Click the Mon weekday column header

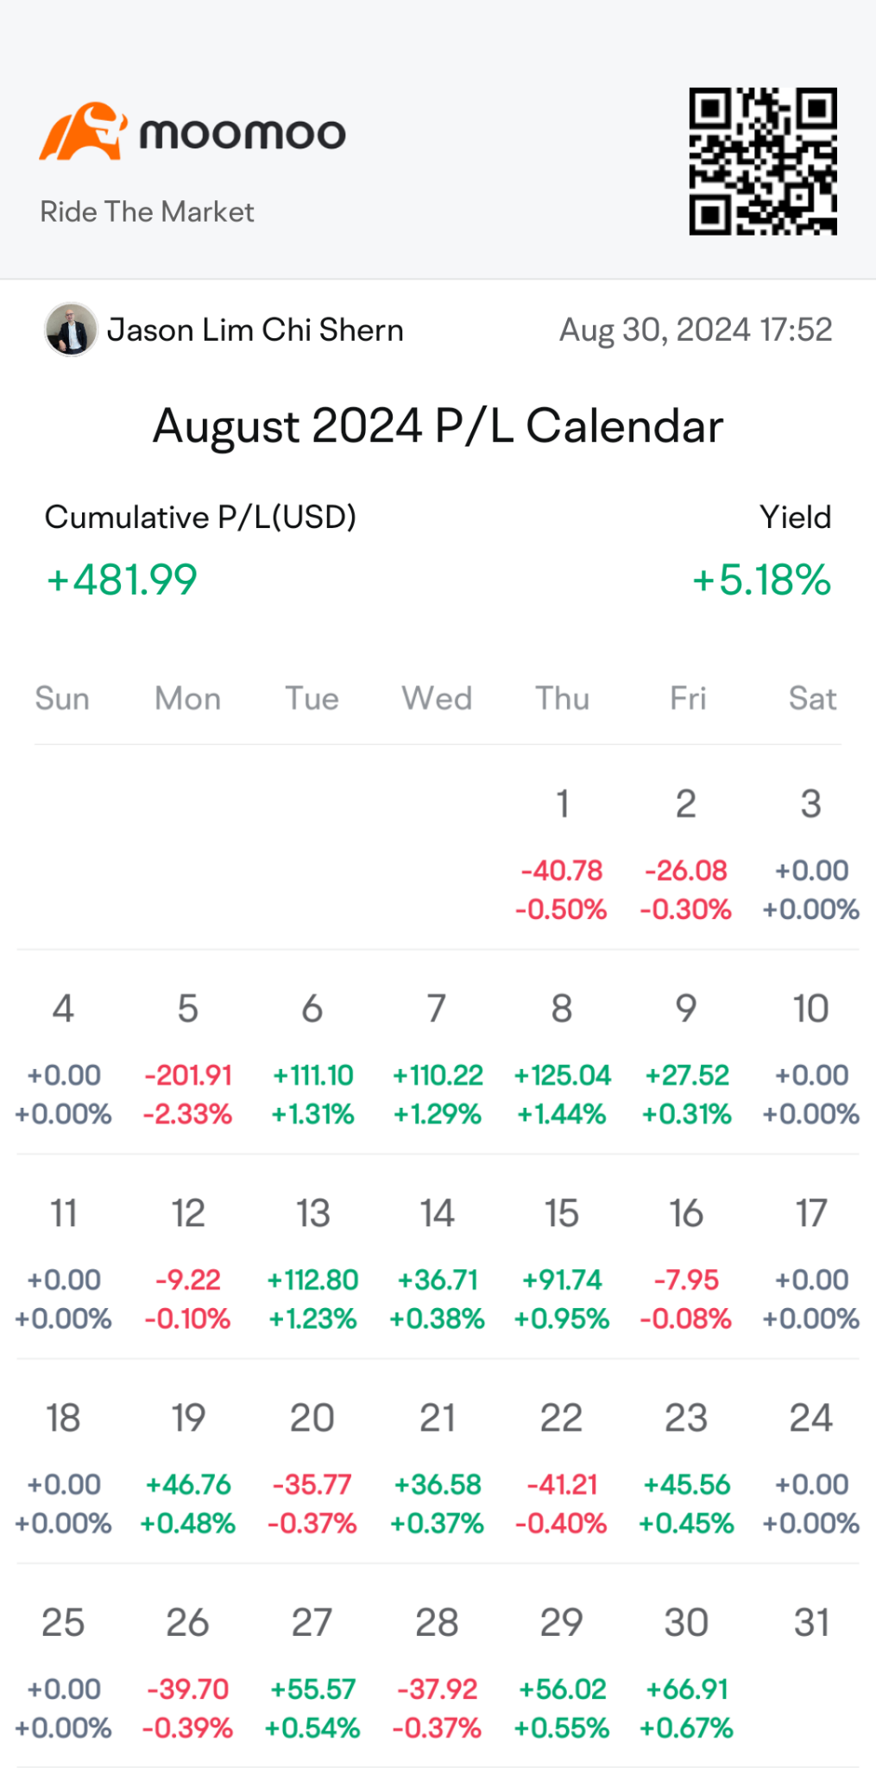[188, 698]
